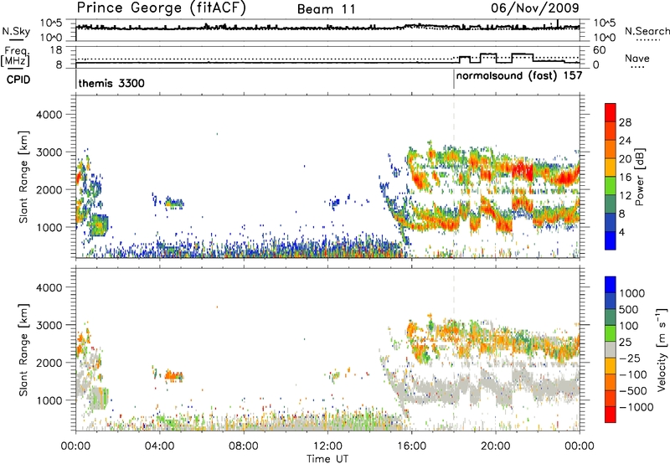Screen dimensions: 670x464
Task: Click the grey -25 to 25 segment of the Velocity color bar
Action: point(611,349)
